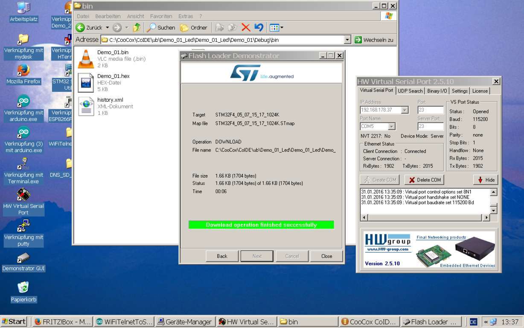
Task: Expand the Zurück history dropdown arrow
Action: [107, 28]
